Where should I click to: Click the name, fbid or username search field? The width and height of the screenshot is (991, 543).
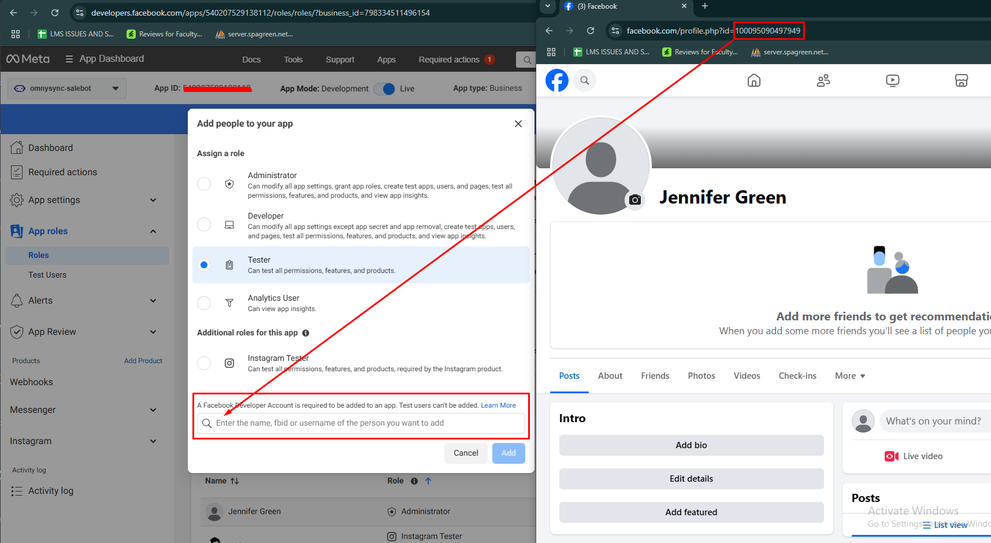click(x=361, y=423)
